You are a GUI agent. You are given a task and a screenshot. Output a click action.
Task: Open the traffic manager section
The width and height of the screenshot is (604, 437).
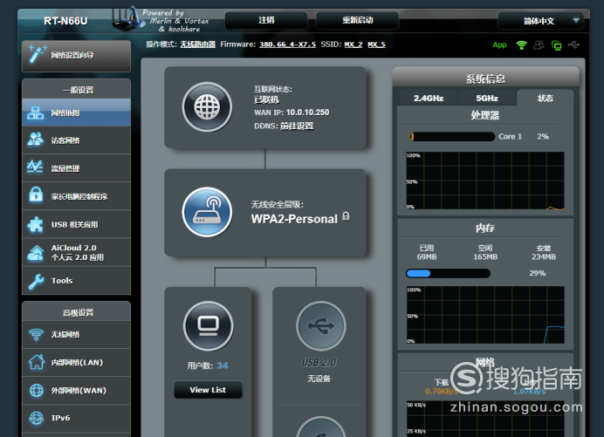(x=76, y=168)
